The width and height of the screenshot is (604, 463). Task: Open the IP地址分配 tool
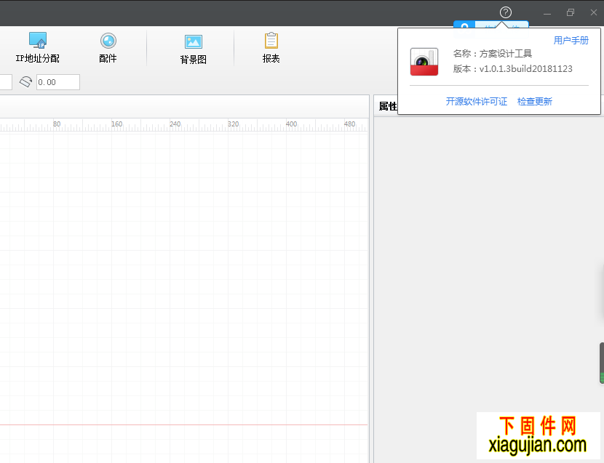pos(38,48)
